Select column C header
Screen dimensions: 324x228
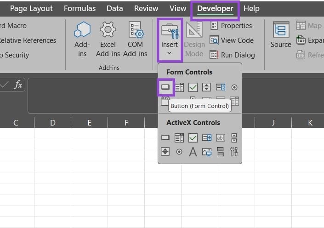16,123
